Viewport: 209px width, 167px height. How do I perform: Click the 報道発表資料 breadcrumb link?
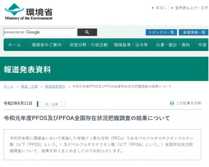pyautogui.click(x=55, y=86)
